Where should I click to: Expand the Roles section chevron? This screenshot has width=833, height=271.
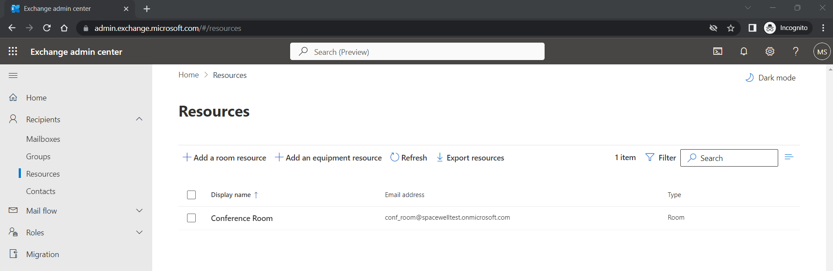(x=139, y=232)
